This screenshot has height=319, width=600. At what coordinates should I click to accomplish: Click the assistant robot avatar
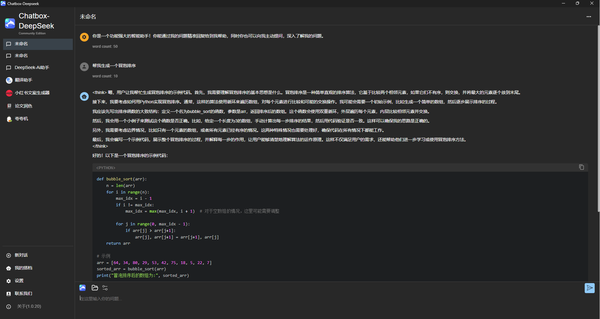[x=84, y=96]
